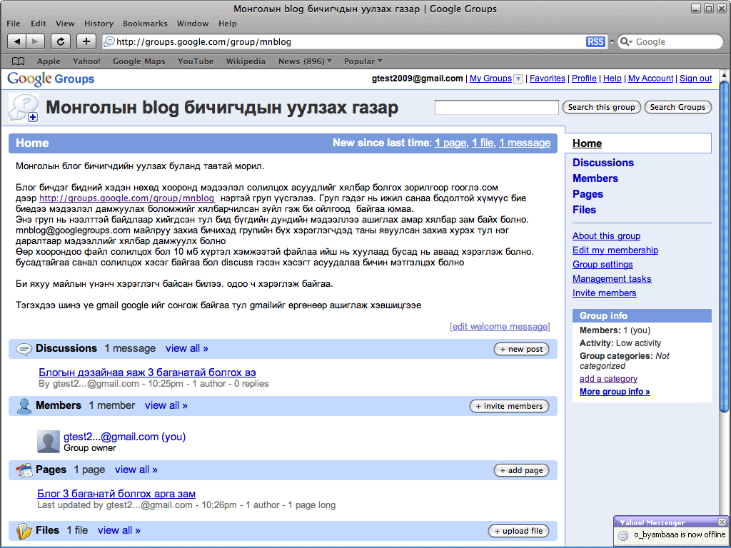Reload the page with the refresh button
The height and width of the screenshot is (548, 731).
coord(61,41)
